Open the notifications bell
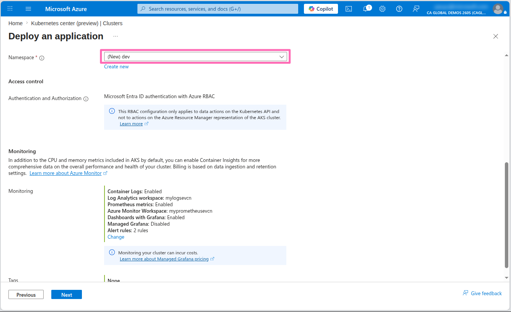The width and height of the screenshot is (511, 312). pyautogui.click(x=366, y=8)
